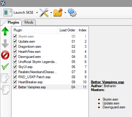
Task: Select the HeartBreaker.esp plugin name
Action: (30, 82)
